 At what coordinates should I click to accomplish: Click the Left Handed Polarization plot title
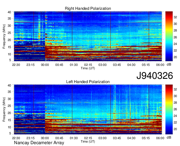pos(88,82)
